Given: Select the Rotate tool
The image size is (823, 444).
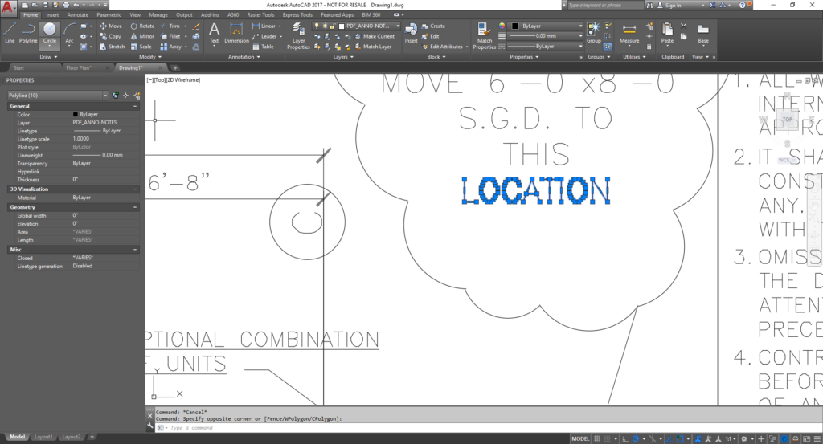Looking at the screenshot, I should point(142,26).
